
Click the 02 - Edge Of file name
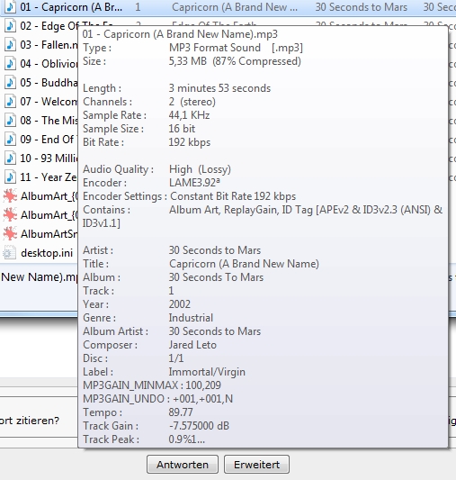pos(49,26)
